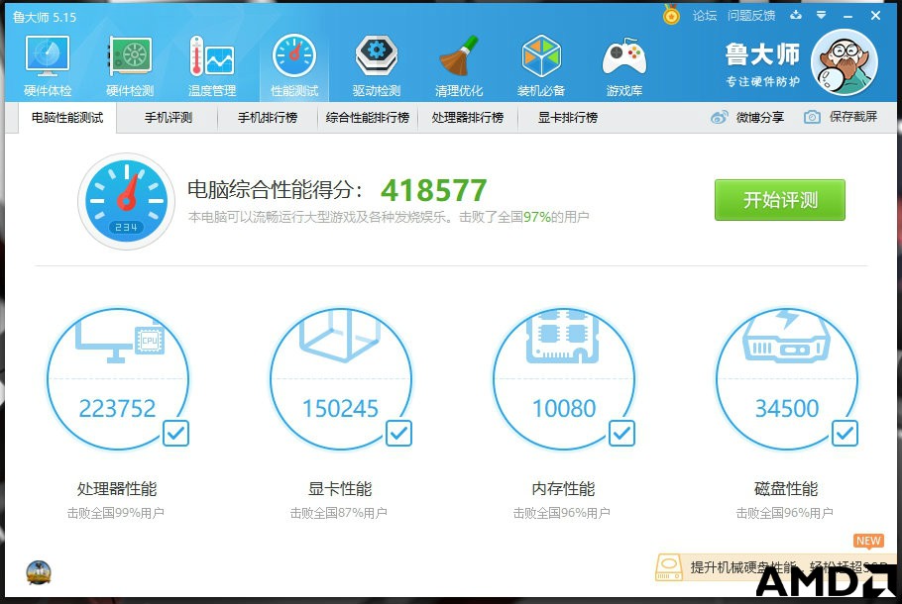902x604 pixels.
Task: Click the memory chip icon
Action: click(x=563, y=337)
